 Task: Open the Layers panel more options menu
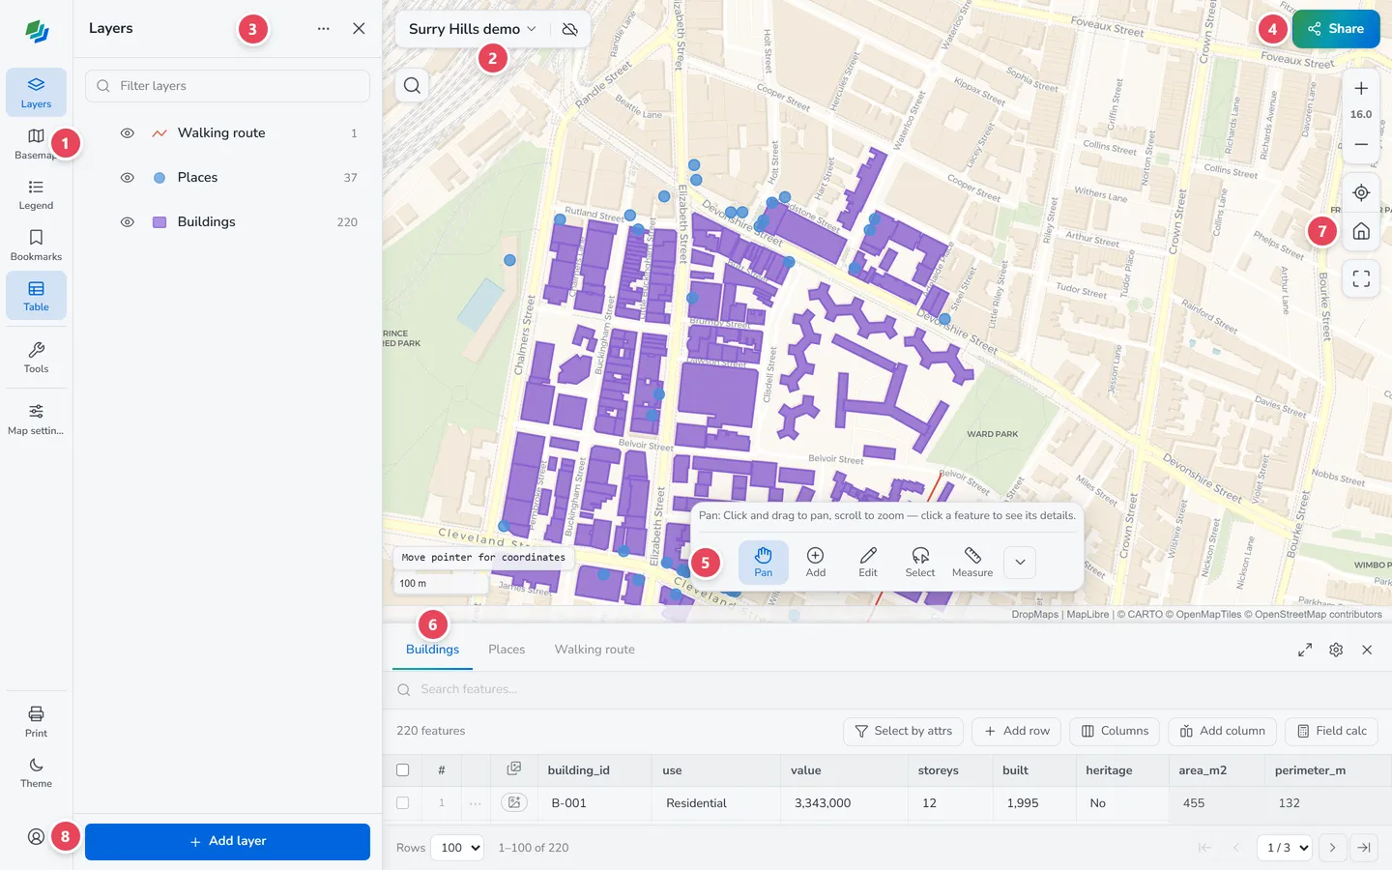click(323, 29)
